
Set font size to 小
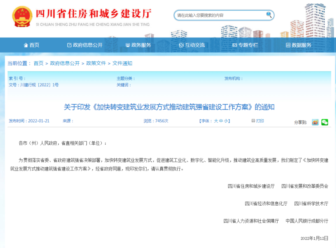[226, 121]
